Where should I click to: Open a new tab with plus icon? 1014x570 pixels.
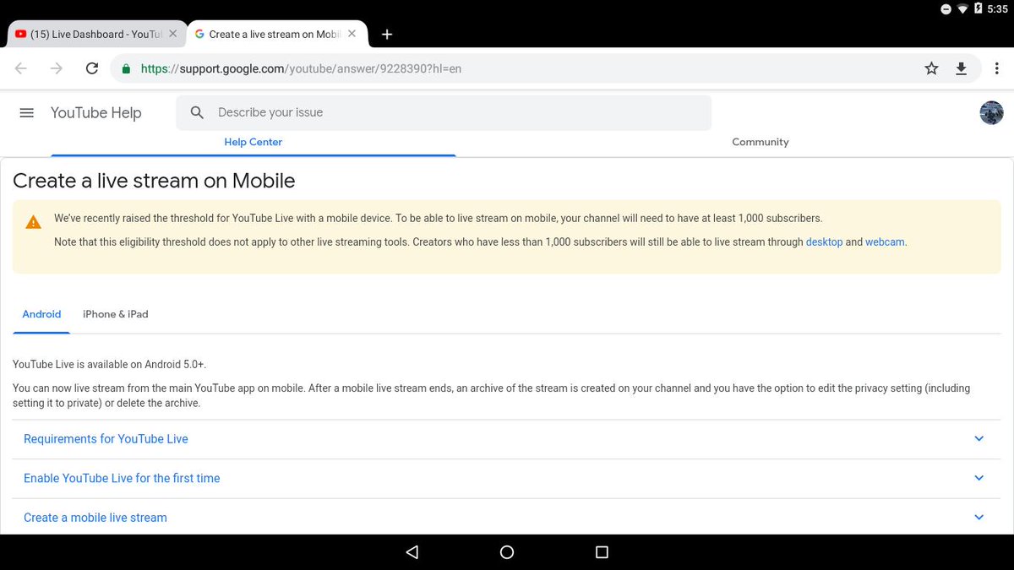[387, 35]
